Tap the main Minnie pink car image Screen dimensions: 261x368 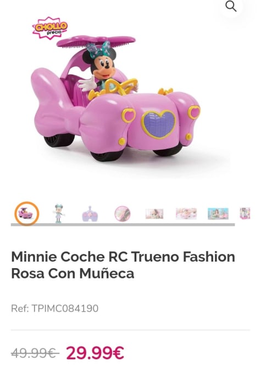click(x=116, y=99)
